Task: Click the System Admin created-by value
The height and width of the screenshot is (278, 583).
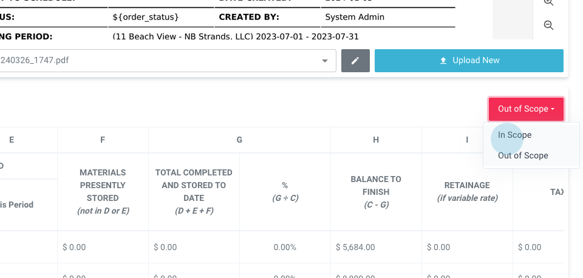Action: pyautogui.click(x=355, y=17)
